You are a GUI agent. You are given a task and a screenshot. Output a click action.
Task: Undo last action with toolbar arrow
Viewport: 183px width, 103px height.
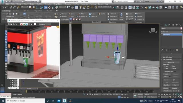3,7
